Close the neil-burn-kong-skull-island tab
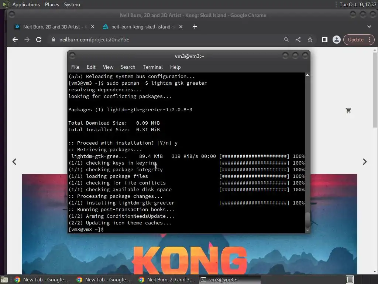The height and width of the screenshot is (284, 378). pyautogui.click(x=181, y=27)
